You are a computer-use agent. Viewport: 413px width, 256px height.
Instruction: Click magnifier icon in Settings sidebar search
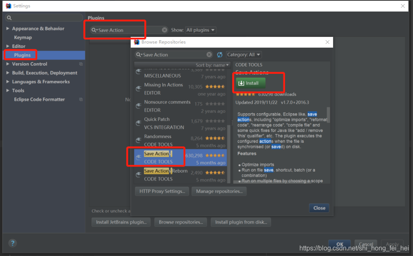point(9,18)
